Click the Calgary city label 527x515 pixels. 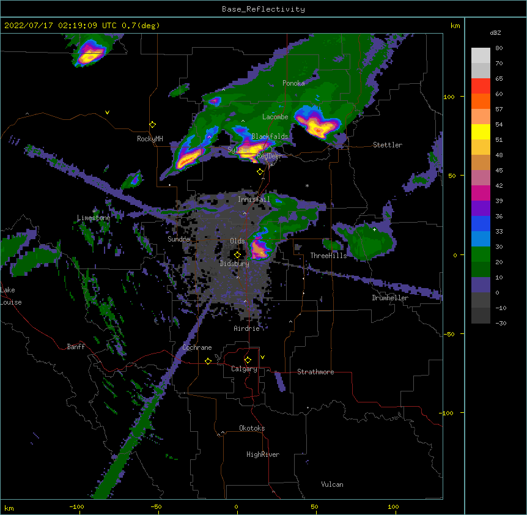click(244, 369)
